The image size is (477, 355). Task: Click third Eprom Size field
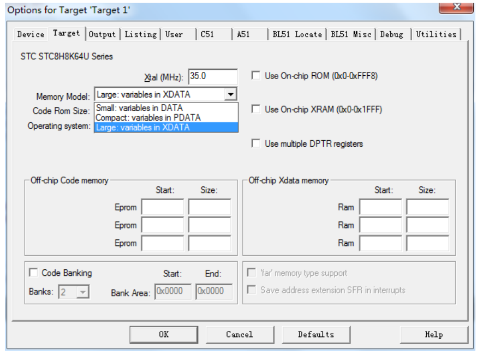tap(210, 243)
